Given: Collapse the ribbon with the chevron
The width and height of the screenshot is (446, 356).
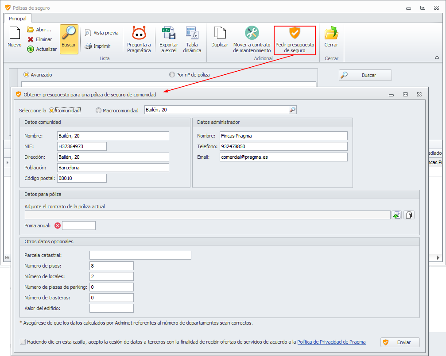Looking at the screenshot, I should tap(437, 57).
